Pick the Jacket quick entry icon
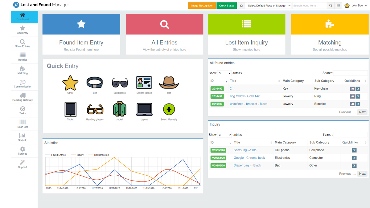 point(120,109)
